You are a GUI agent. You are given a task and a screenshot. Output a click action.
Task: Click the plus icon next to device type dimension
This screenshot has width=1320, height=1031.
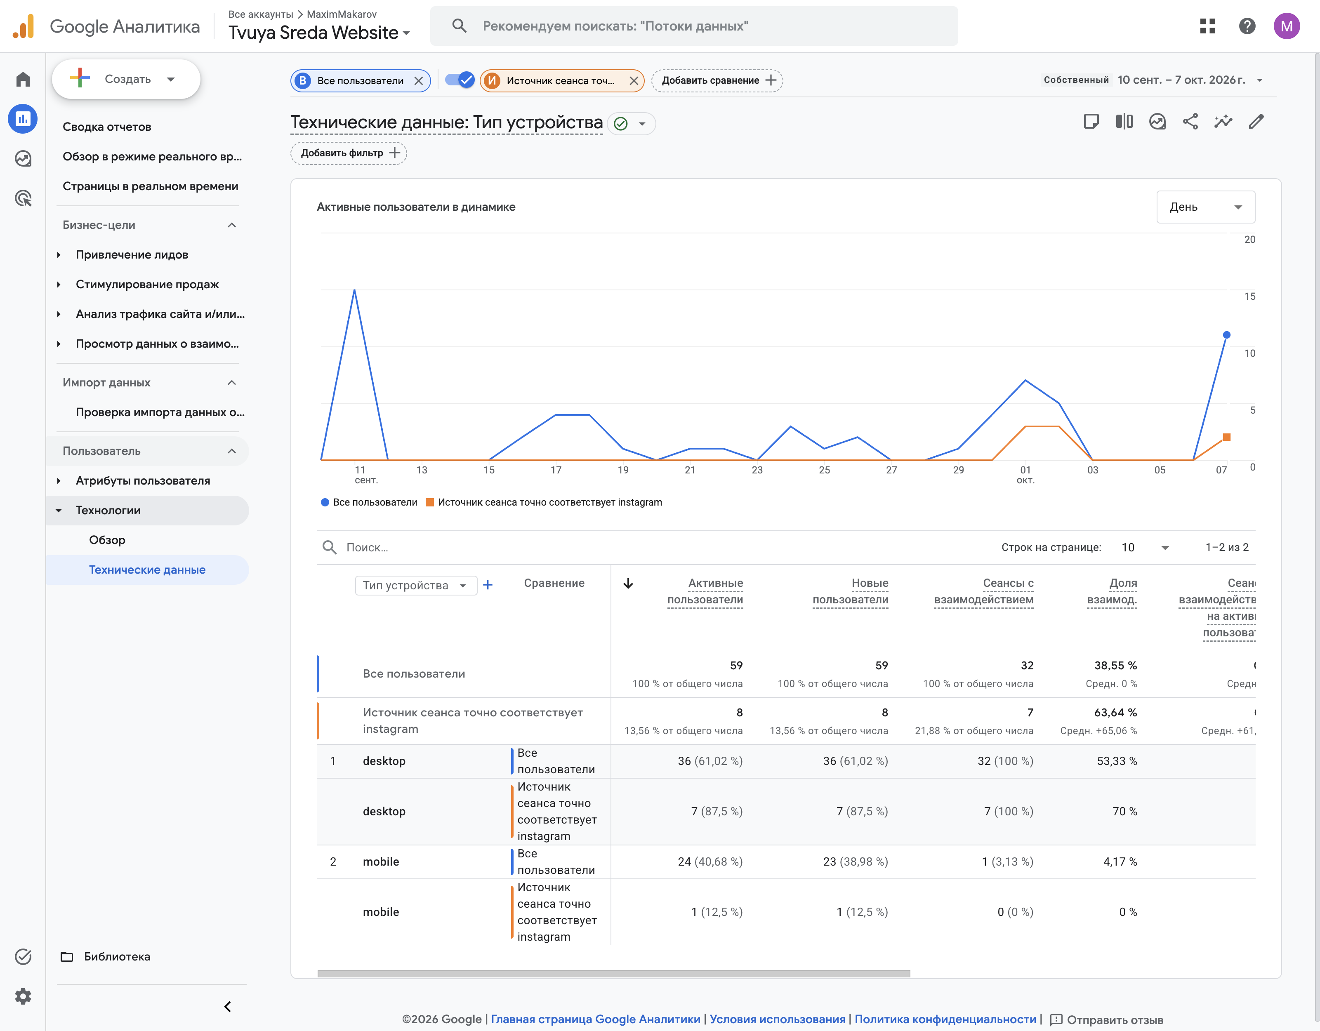488,585
